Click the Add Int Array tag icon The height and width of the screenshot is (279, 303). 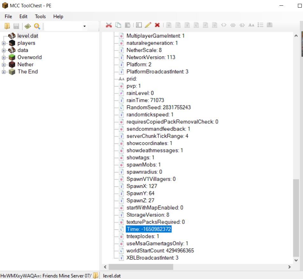point(233,25)
